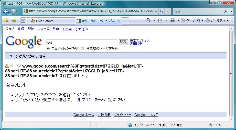Click the Home page icon
Screen dimensions: 236x130
point(148,20)
